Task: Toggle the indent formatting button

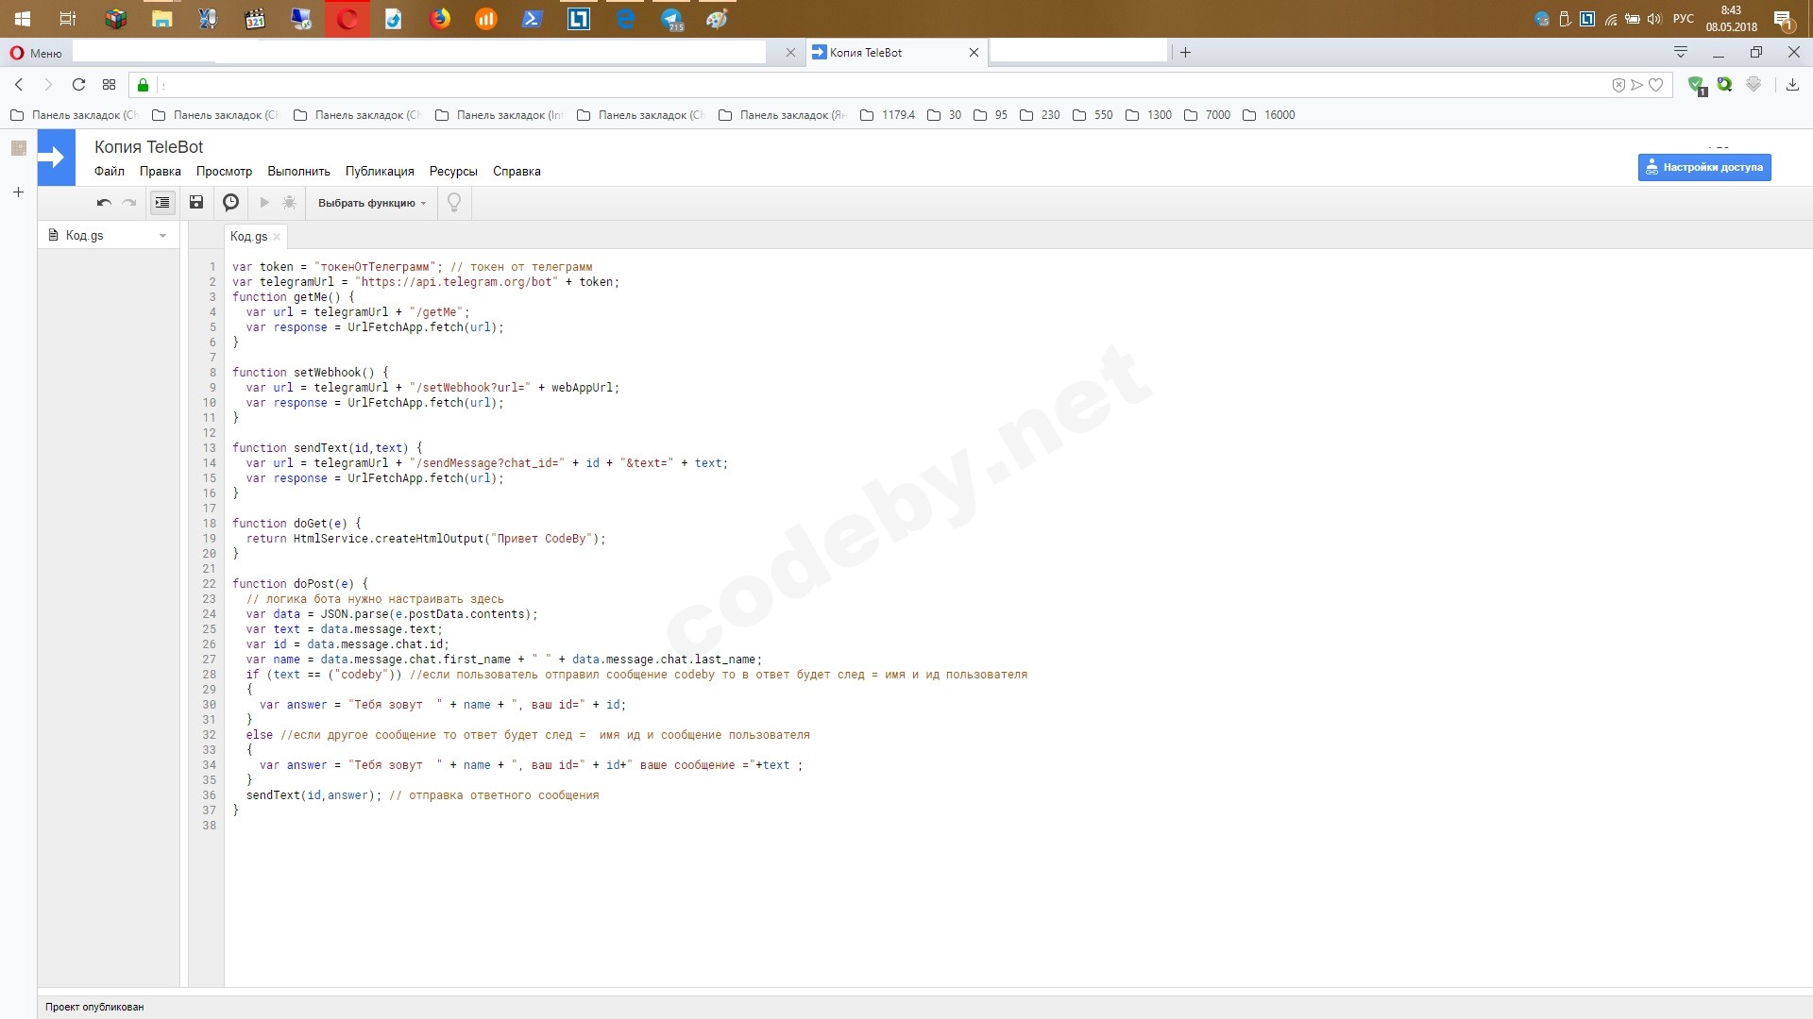Action: click(162, 203)
